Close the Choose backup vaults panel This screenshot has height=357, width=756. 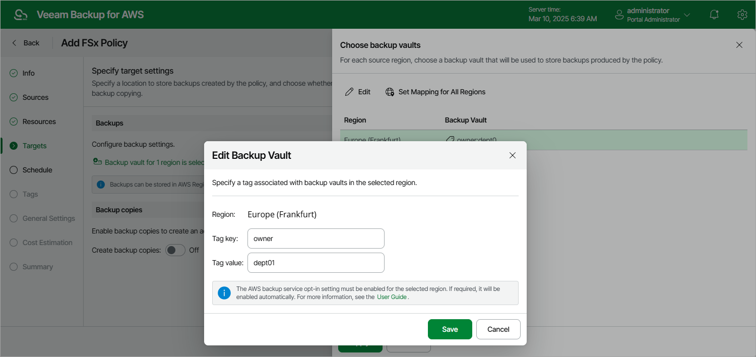coord(739,45)
